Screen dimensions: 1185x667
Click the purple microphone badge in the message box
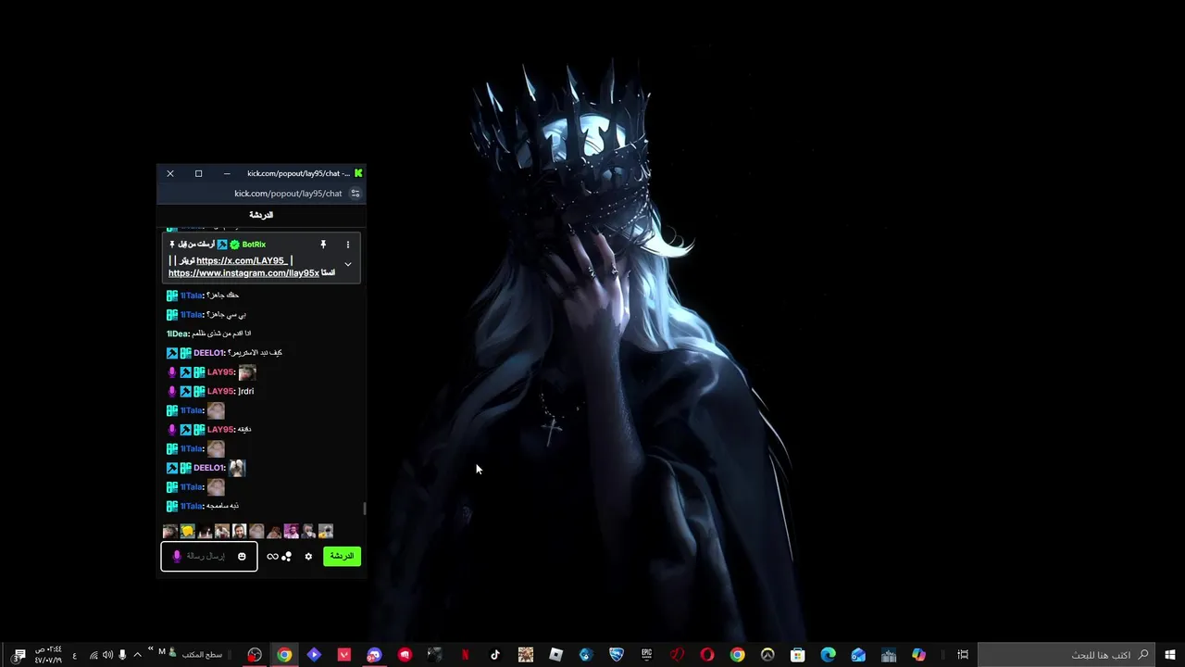click(x=177, y=557)
